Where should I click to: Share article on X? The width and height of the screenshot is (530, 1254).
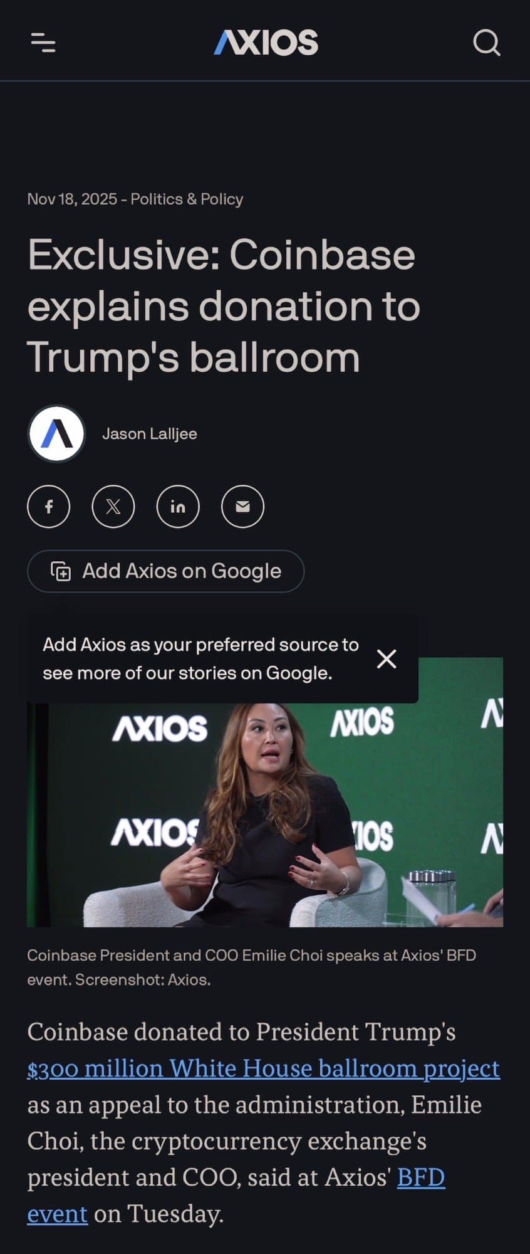pyautogui.click(x=113, y=506)
